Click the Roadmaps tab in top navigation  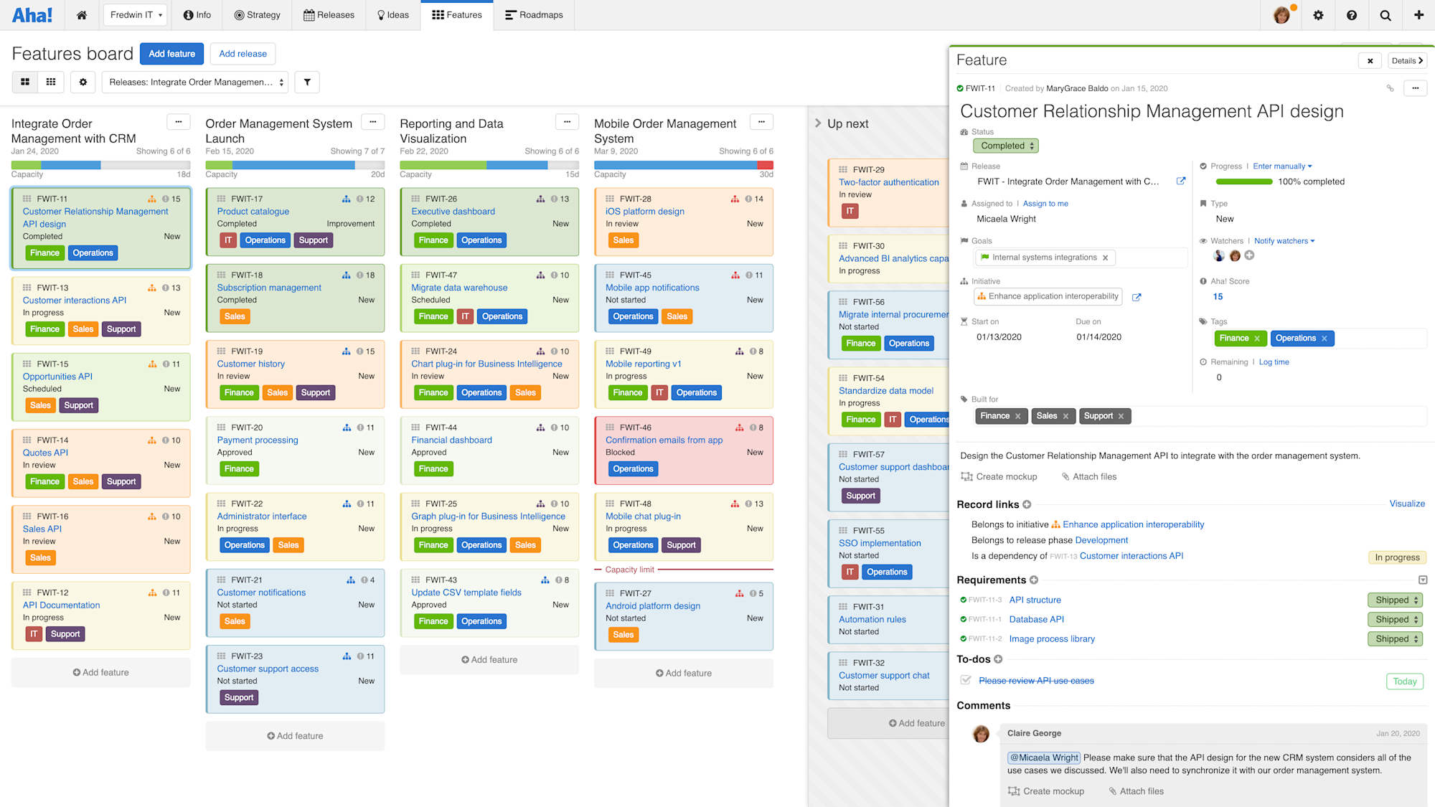538,15
